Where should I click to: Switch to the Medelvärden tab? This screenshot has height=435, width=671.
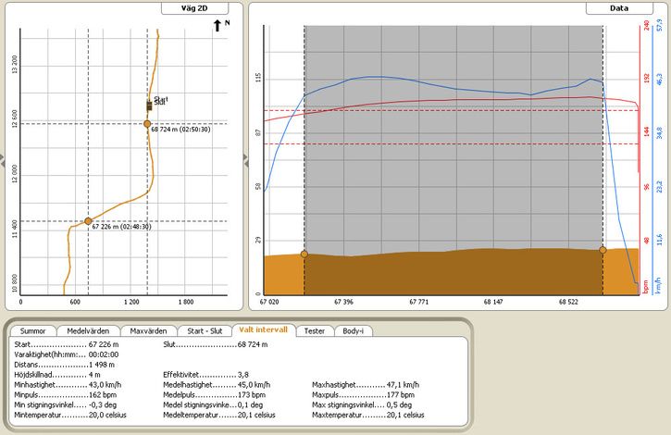pos(88,331)
